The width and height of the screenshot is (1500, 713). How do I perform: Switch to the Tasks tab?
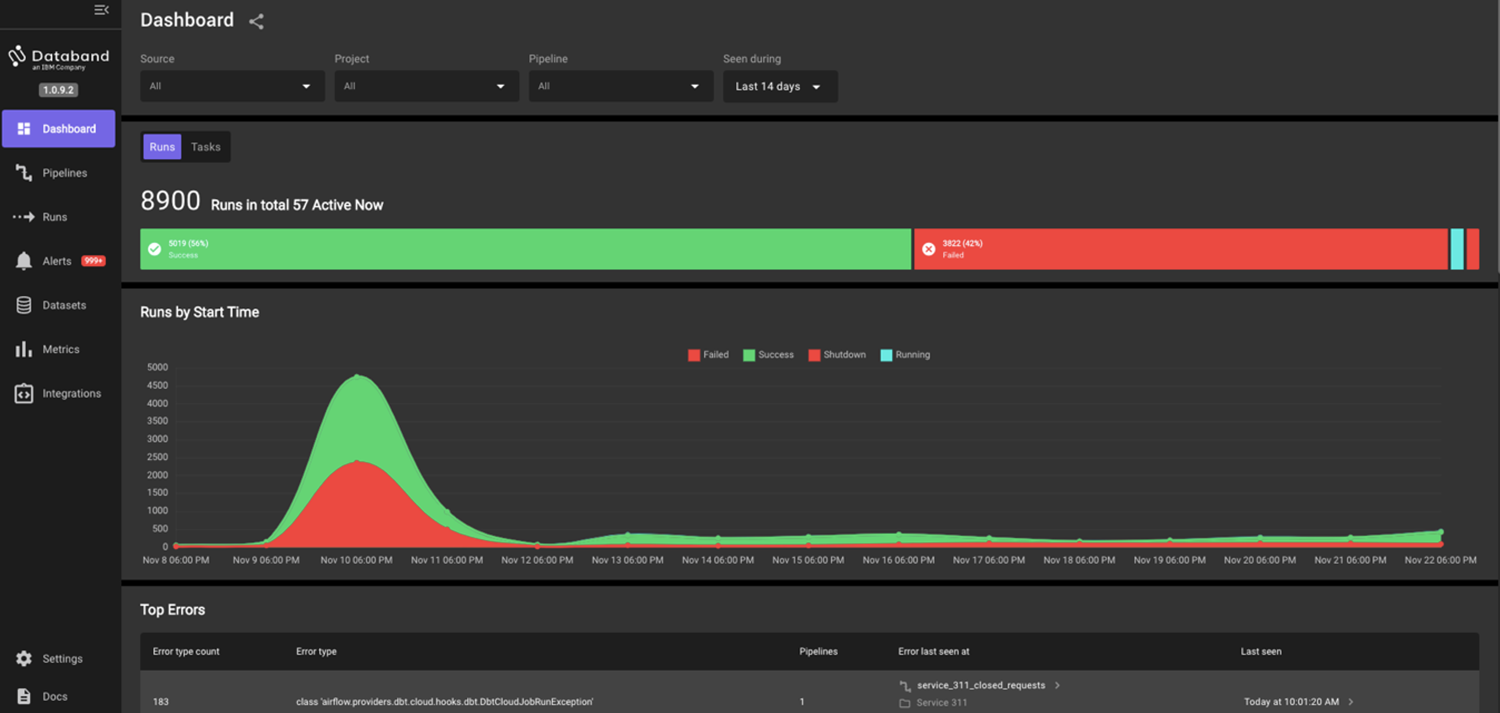(205, 146)
